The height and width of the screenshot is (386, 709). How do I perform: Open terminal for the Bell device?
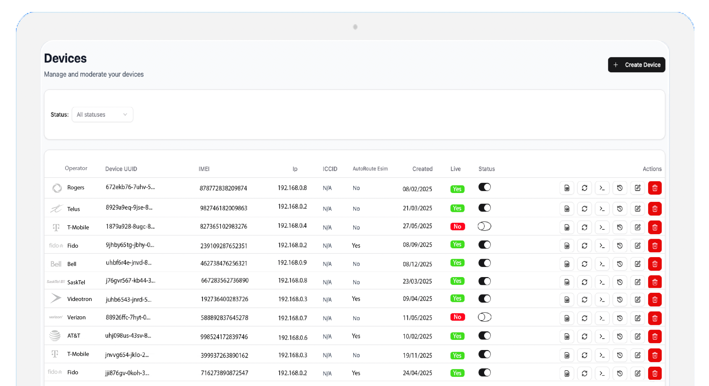click(x=602, y=264)
